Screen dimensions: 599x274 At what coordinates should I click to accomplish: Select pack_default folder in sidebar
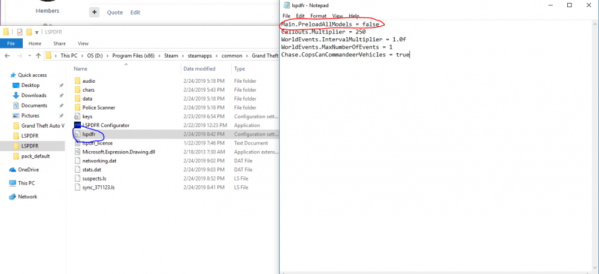35,156
